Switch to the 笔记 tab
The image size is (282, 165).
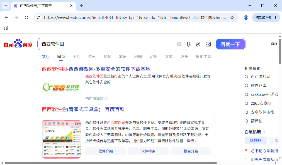[123, 57]
